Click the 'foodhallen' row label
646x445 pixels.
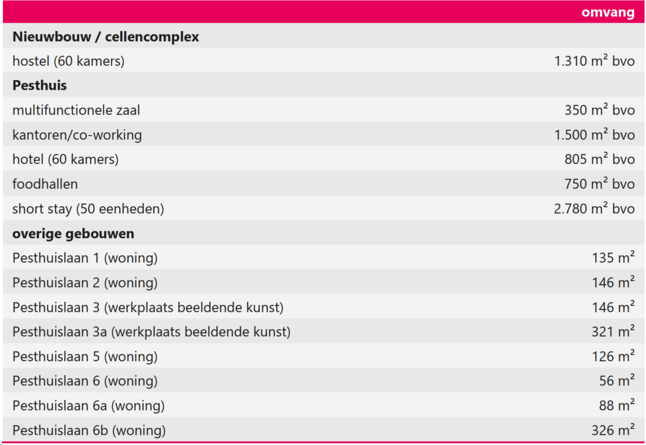point(45,184)
